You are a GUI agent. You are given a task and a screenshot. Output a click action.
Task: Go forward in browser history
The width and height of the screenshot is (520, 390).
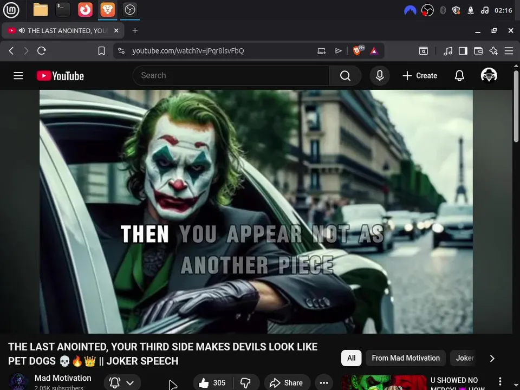26,51
